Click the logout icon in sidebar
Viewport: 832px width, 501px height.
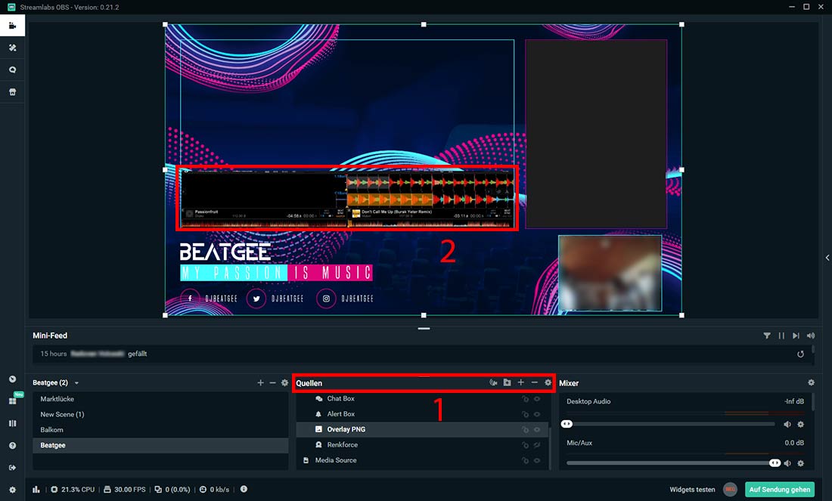pos(12,468)
